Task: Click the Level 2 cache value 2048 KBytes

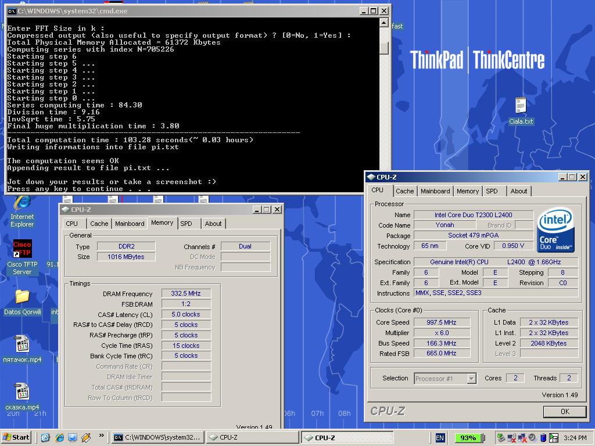Action: tap(549, 343)
